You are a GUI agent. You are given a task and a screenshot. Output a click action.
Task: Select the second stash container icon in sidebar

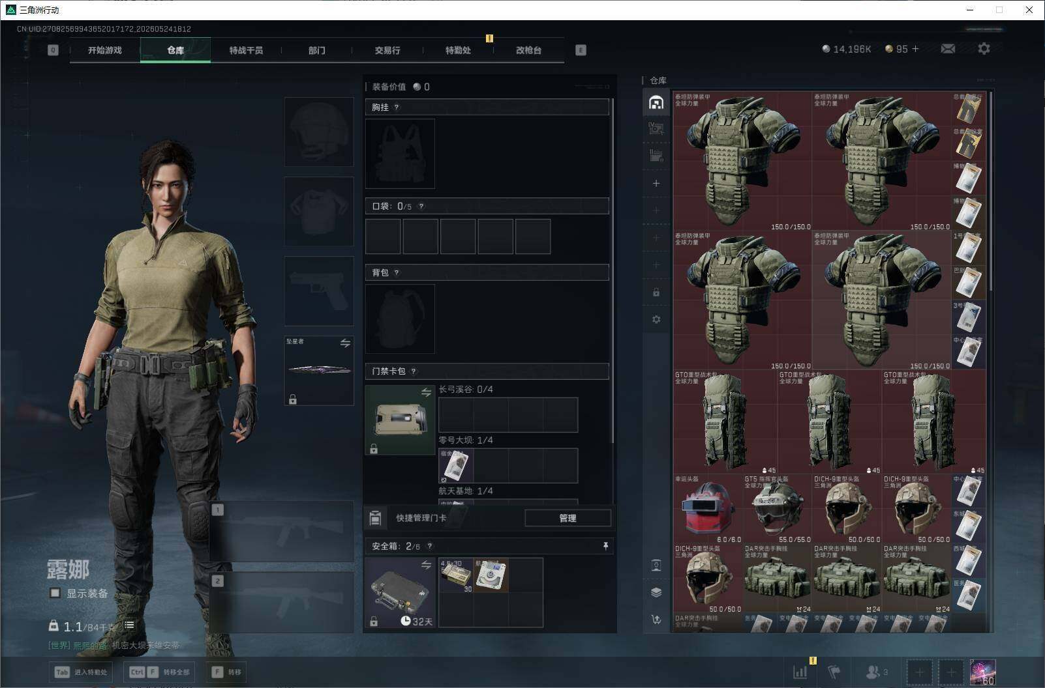point(656,128)
